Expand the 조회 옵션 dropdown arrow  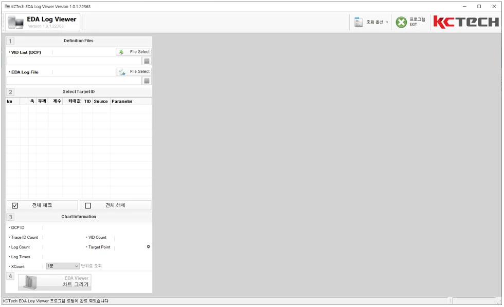pos(387,22)
